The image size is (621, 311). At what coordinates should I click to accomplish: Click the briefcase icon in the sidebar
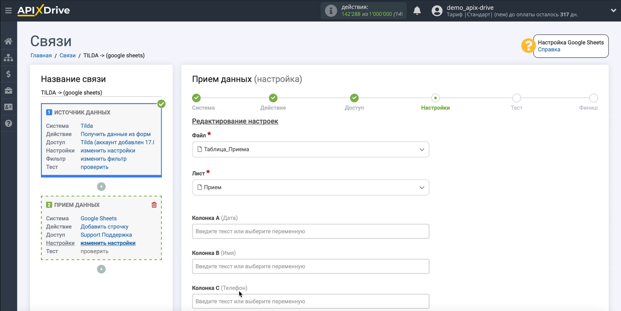click(9, 91)
